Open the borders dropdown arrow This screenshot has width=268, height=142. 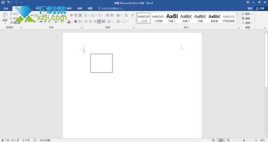(127, 21)
